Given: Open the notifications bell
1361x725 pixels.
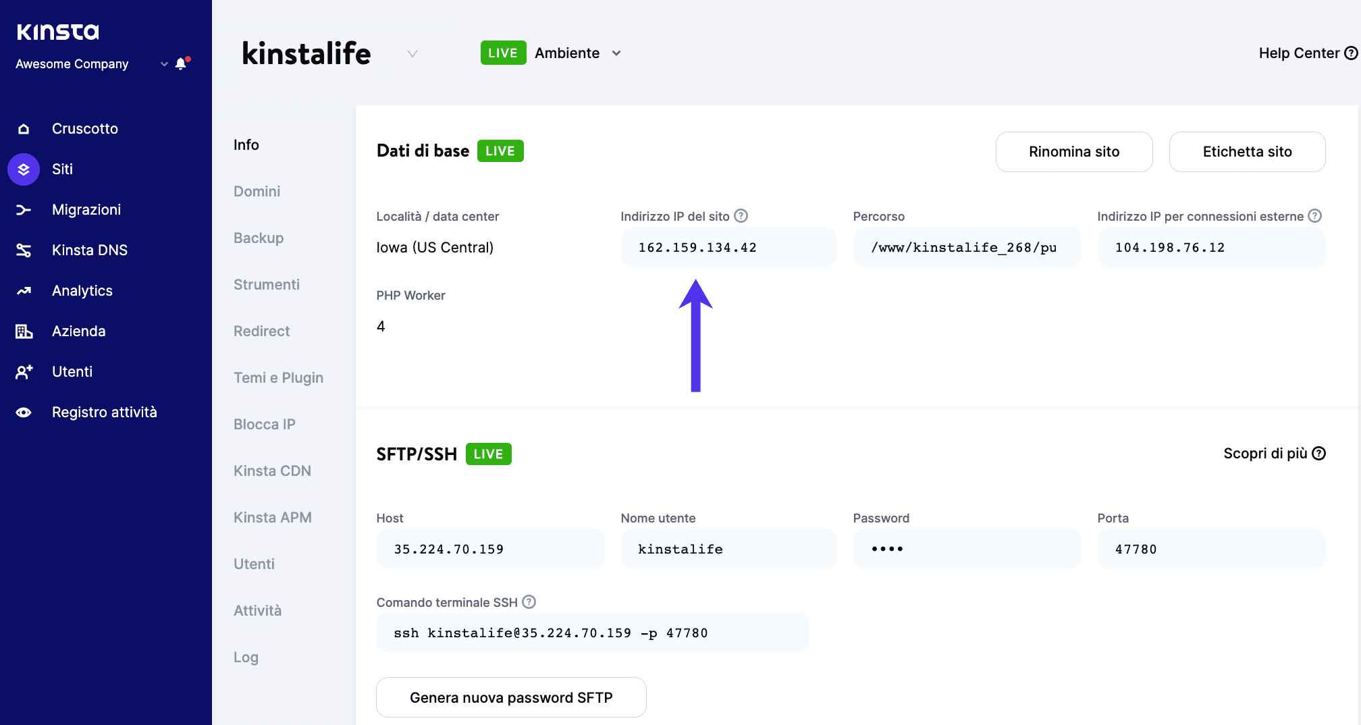Looking at the screenshot, I should 180,64.
